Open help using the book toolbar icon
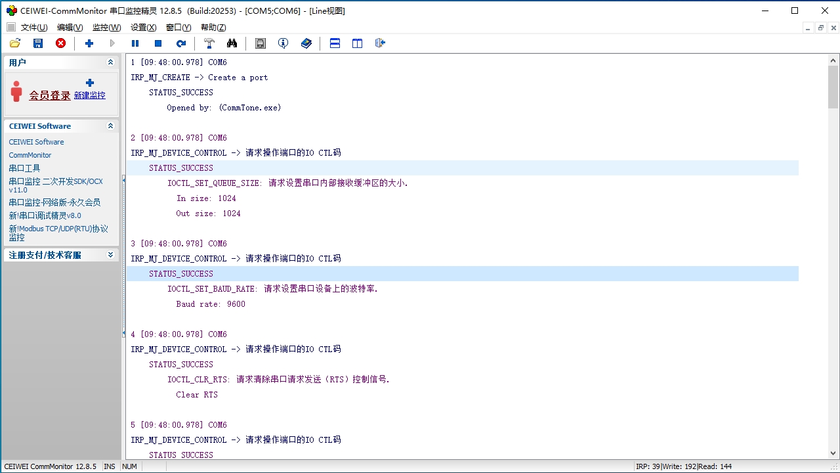Screen dimensions: 840x473 point(306,43)
